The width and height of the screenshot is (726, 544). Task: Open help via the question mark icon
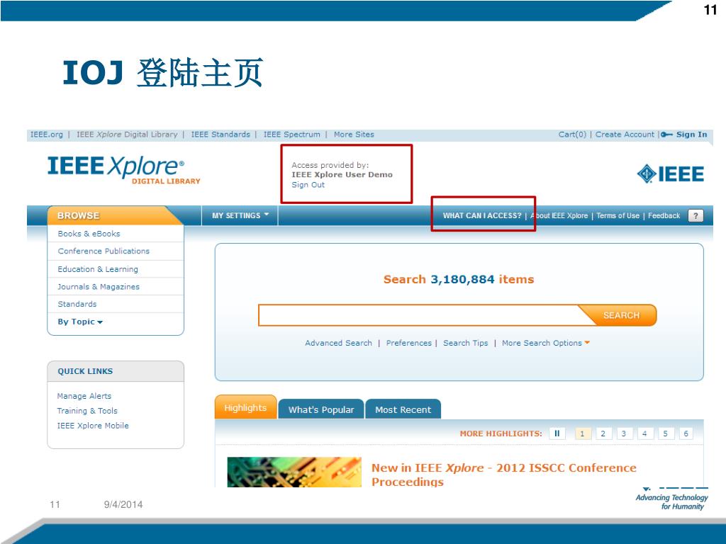tap(696, 215)
